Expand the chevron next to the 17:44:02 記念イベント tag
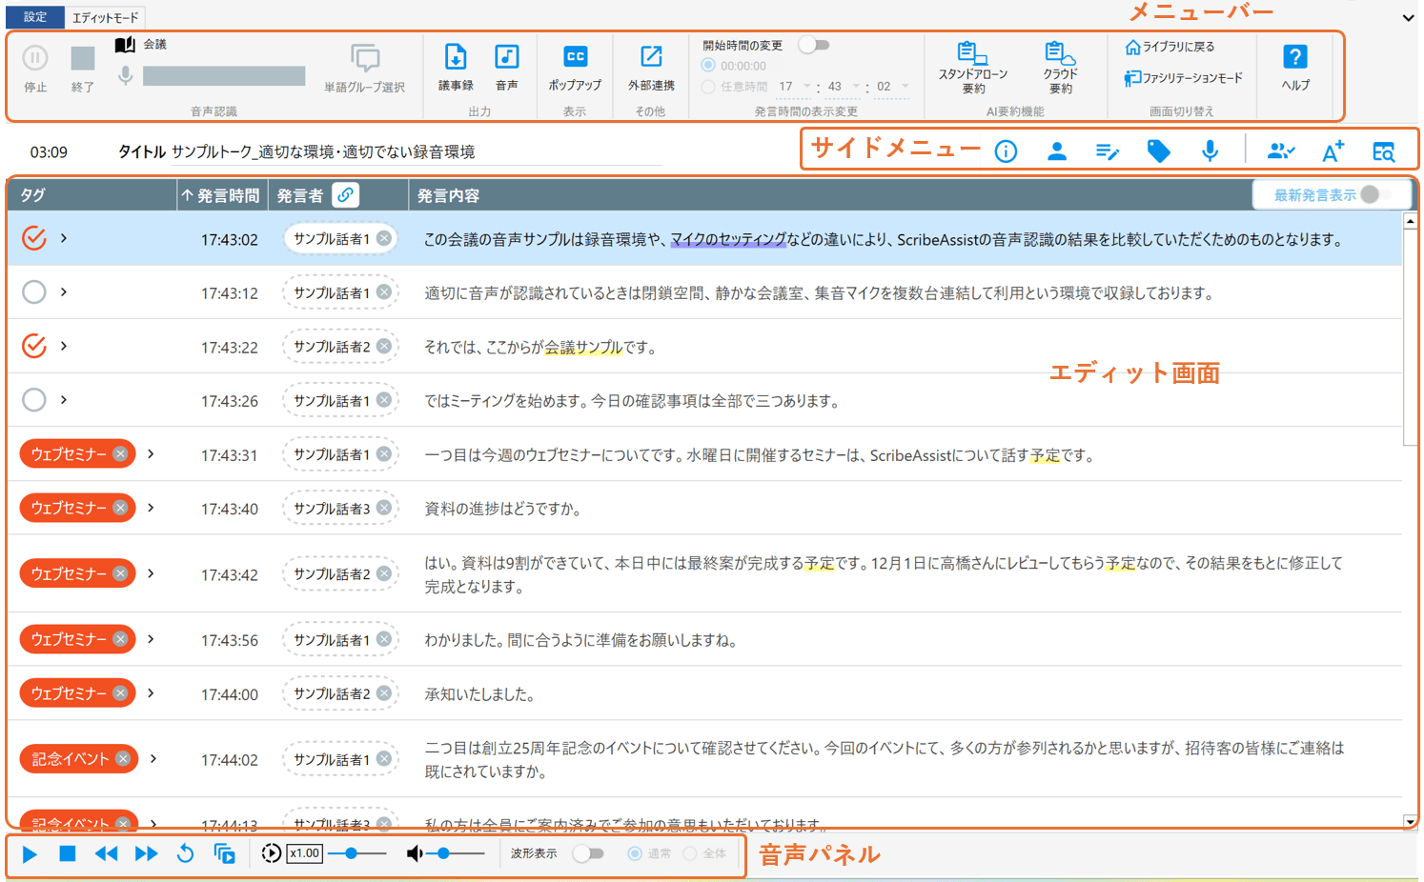This screenshot has height=882, width=1424. point(153,759)
